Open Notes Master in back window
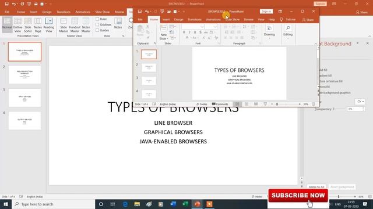 point(86,25)
